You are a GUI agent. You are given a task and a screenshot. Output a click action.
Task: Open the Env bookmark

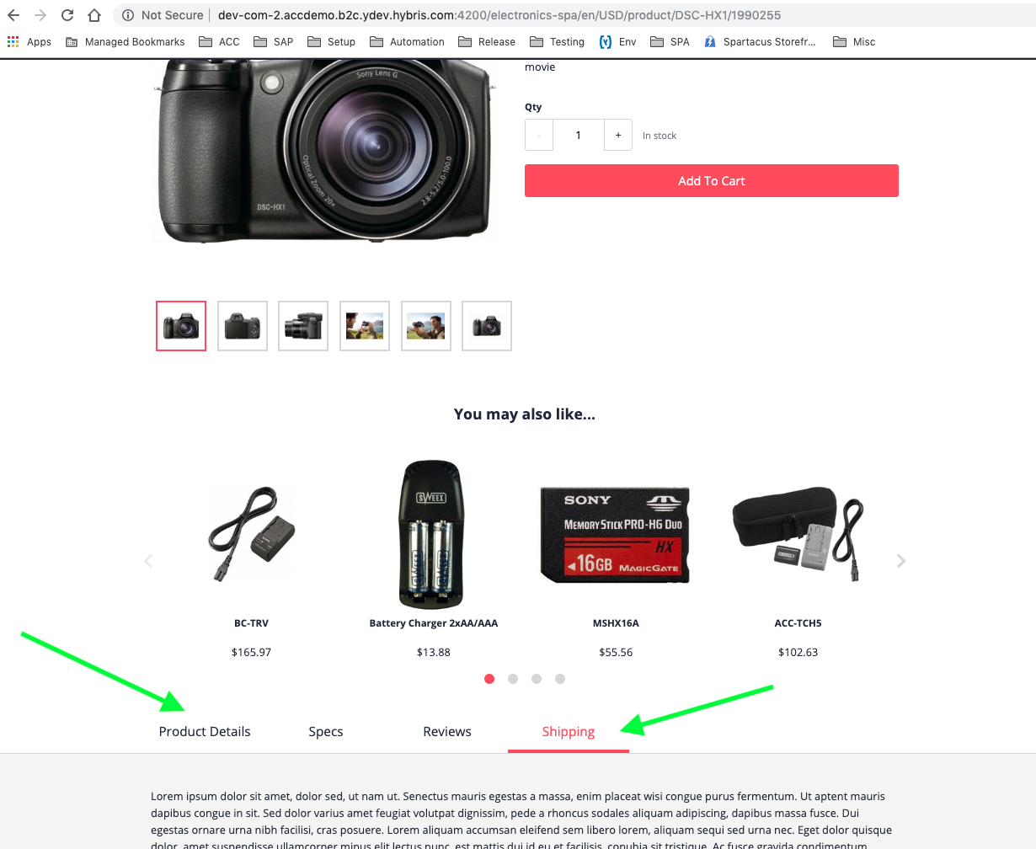pos(617,41)
